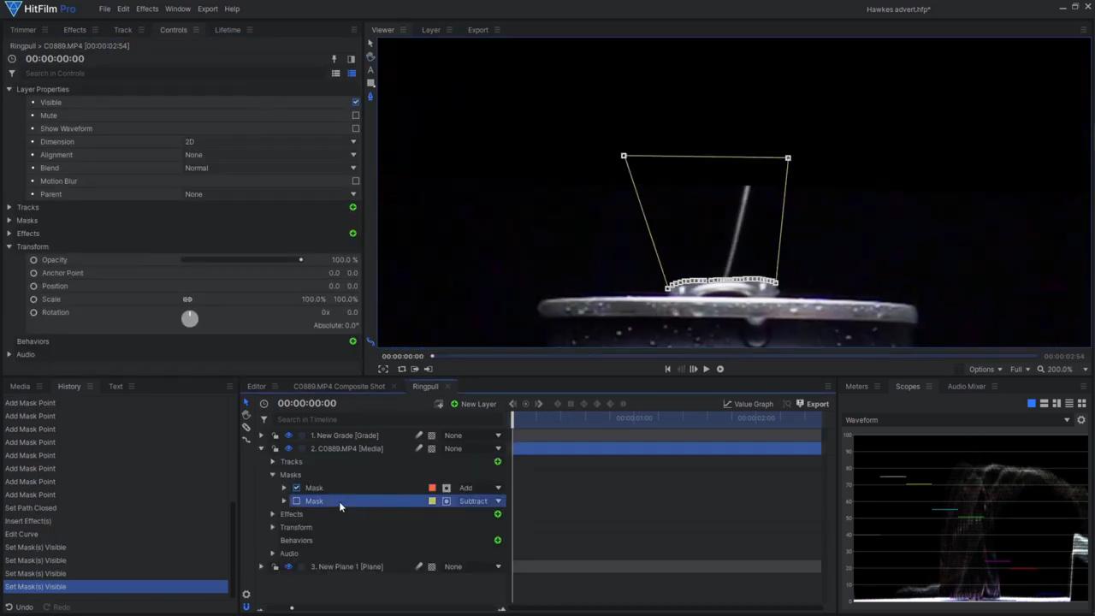Select the rectangle mask tool in Viewer

[x=370, y=83]
